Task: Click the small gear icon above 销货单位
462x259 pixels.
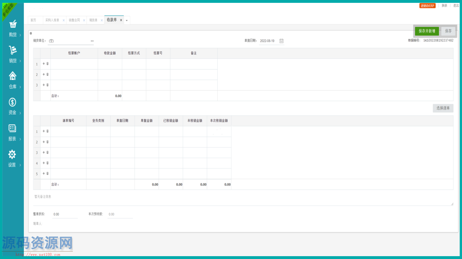Action: pyautogui.click(x=31, y=33)
